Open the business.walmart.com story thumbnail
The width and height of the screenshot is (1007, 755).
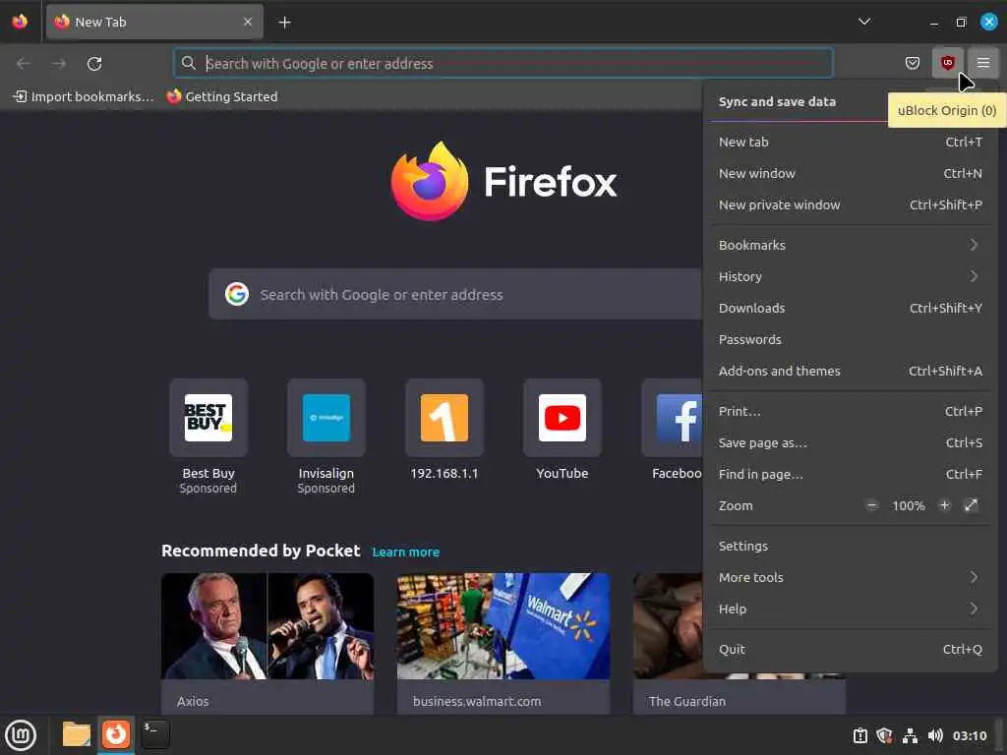503,626
